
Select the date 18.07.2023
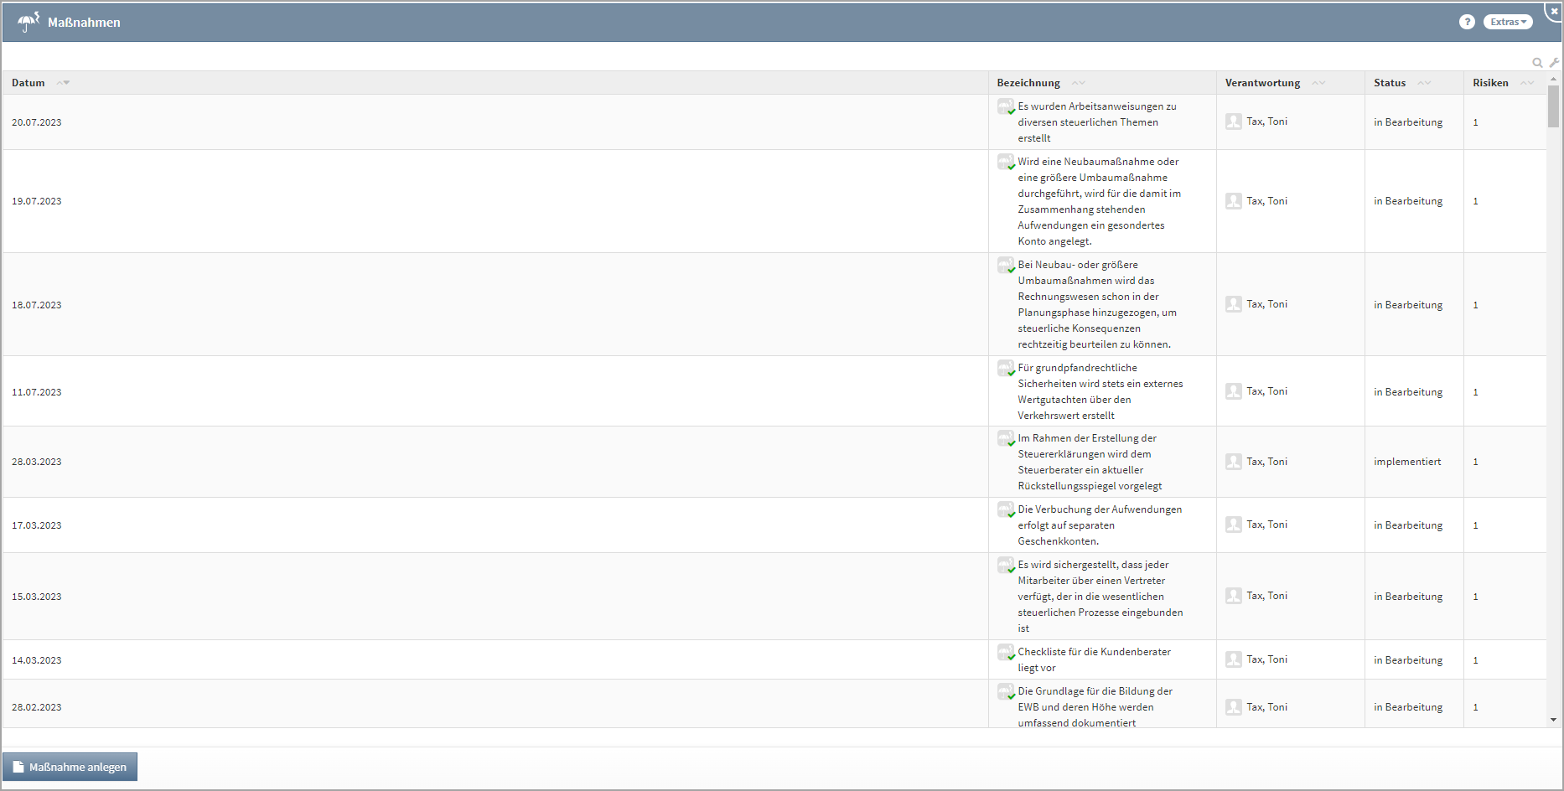click(37, 305)
